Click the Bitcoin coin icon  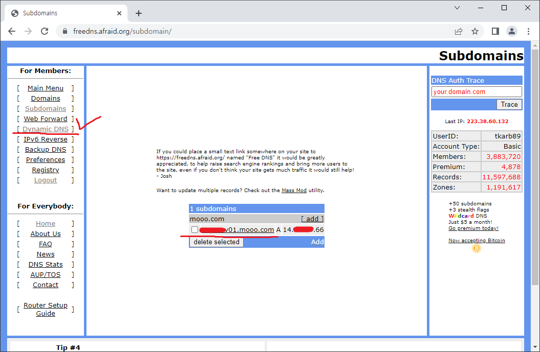point(477,248)
